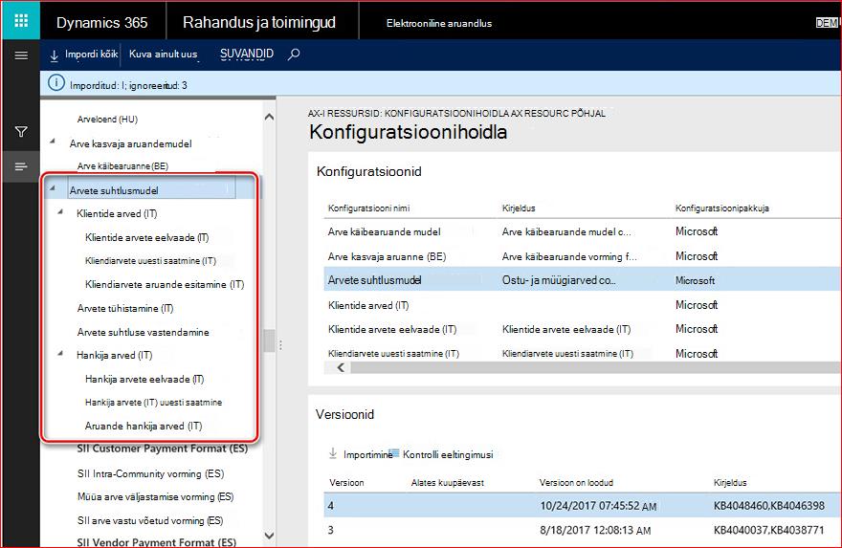Select Müüa arve väljastamise vorming (ES)
The height and width of the screenshot is (548, 842).
156,497
